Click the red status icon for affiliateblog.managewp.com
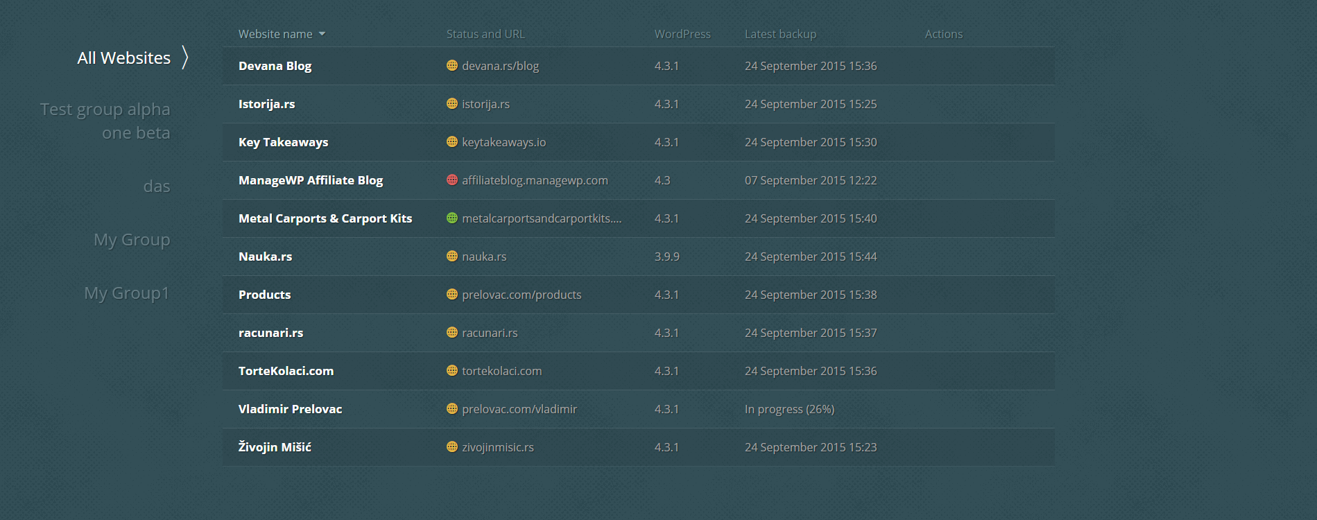Viewport: 1317px width, 520px height. [x=452, y=180]
